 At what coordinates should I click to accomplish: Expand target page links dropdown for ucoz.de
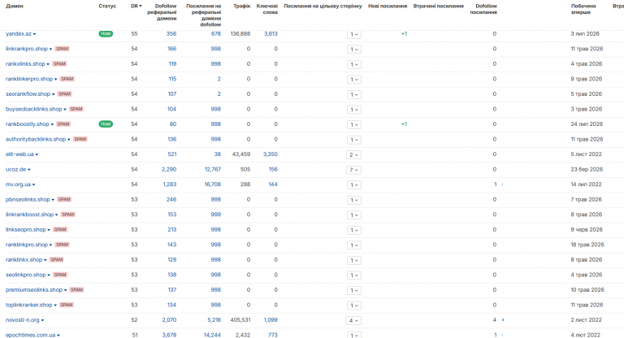point(353,170)
